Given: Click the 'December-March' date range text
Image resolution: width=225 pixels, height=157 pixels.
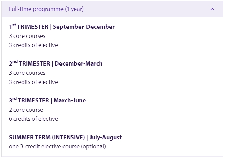Looking at the screenshot, I should (x=79, y=63).
